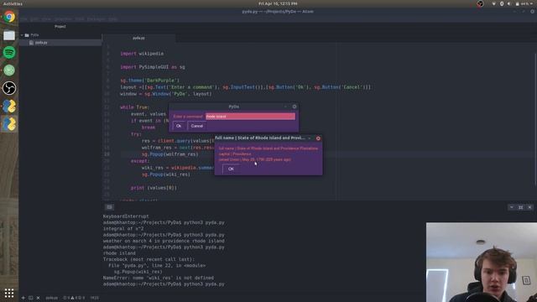Click the NameError line in terminal
This screenshot has height=302, width=537.
159,278
